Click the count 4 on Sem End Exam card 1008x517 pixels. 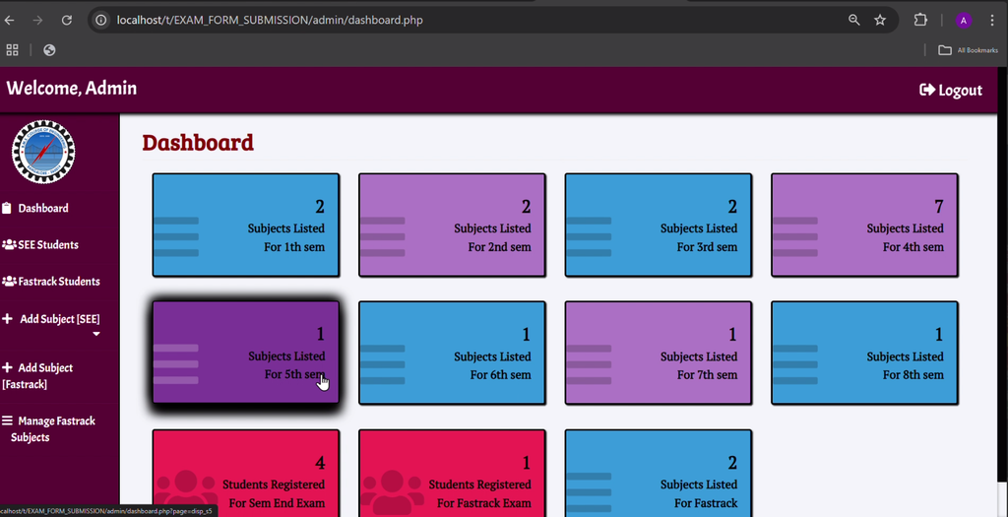(x=320, y=463)
